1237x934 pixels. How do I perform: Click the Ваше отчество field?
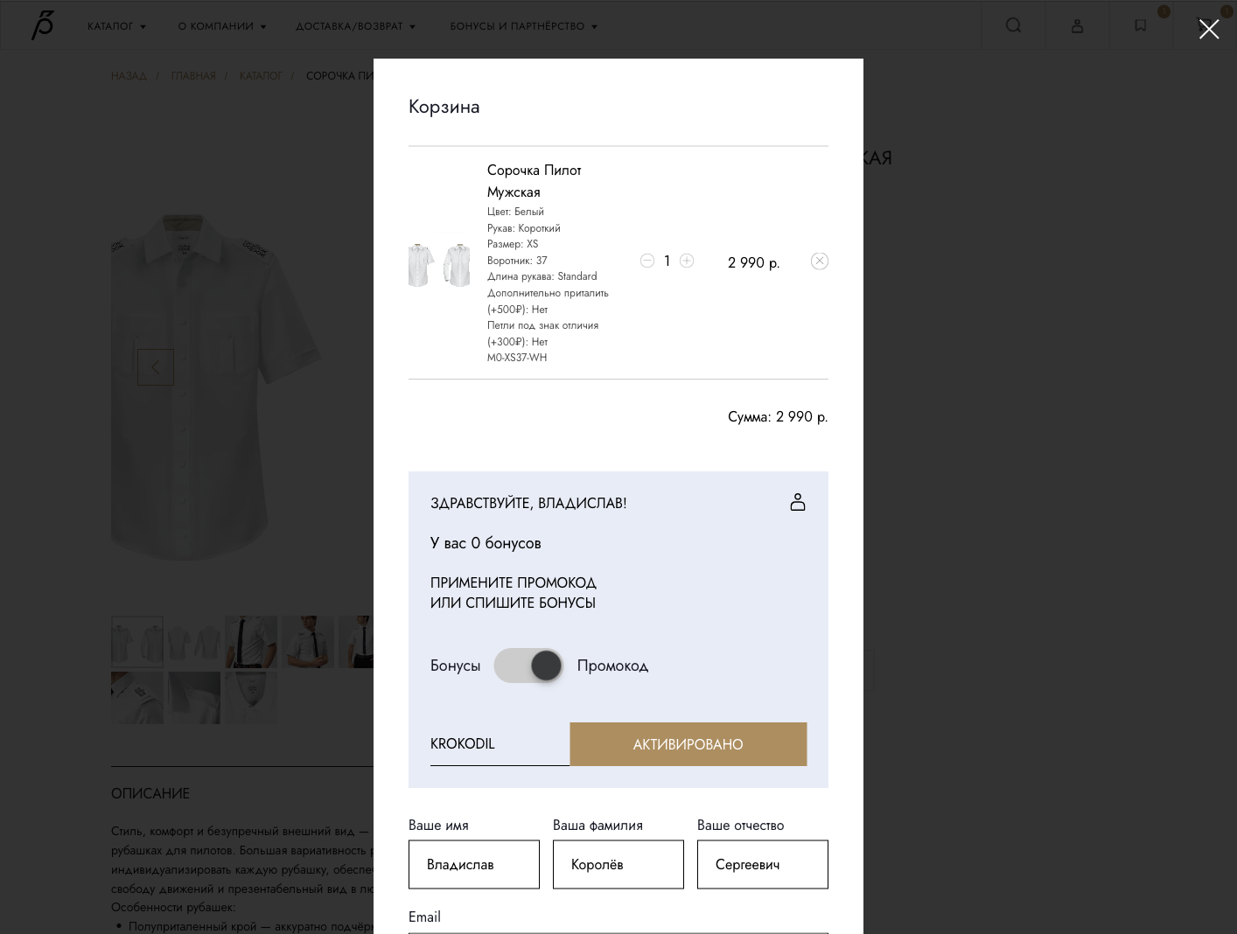(x=762, y=864)
